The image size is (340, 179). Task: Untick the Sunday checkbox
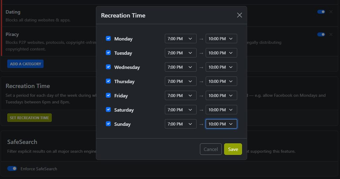coord(108,124)
